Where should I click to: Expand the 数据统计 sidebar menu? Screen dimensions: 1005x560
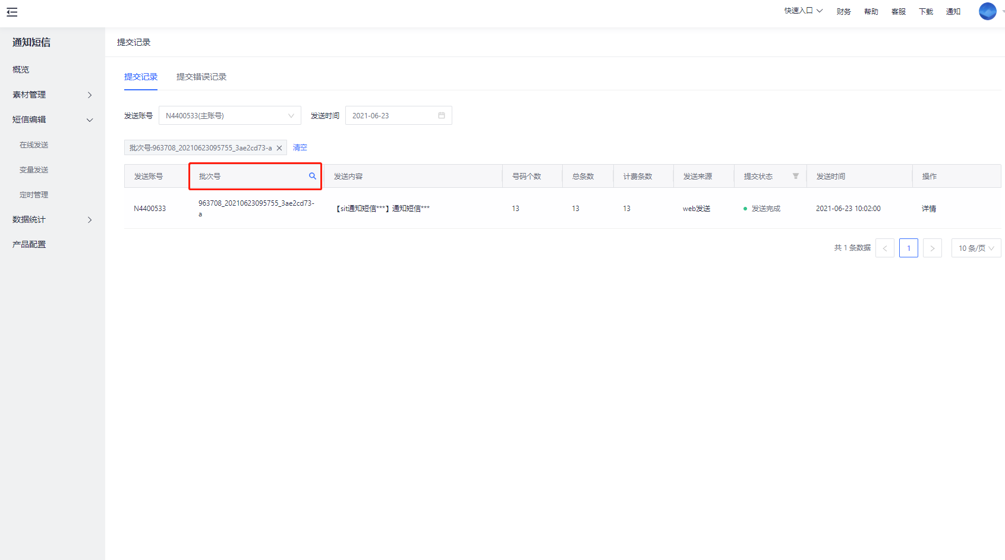[x=52, y=219]
